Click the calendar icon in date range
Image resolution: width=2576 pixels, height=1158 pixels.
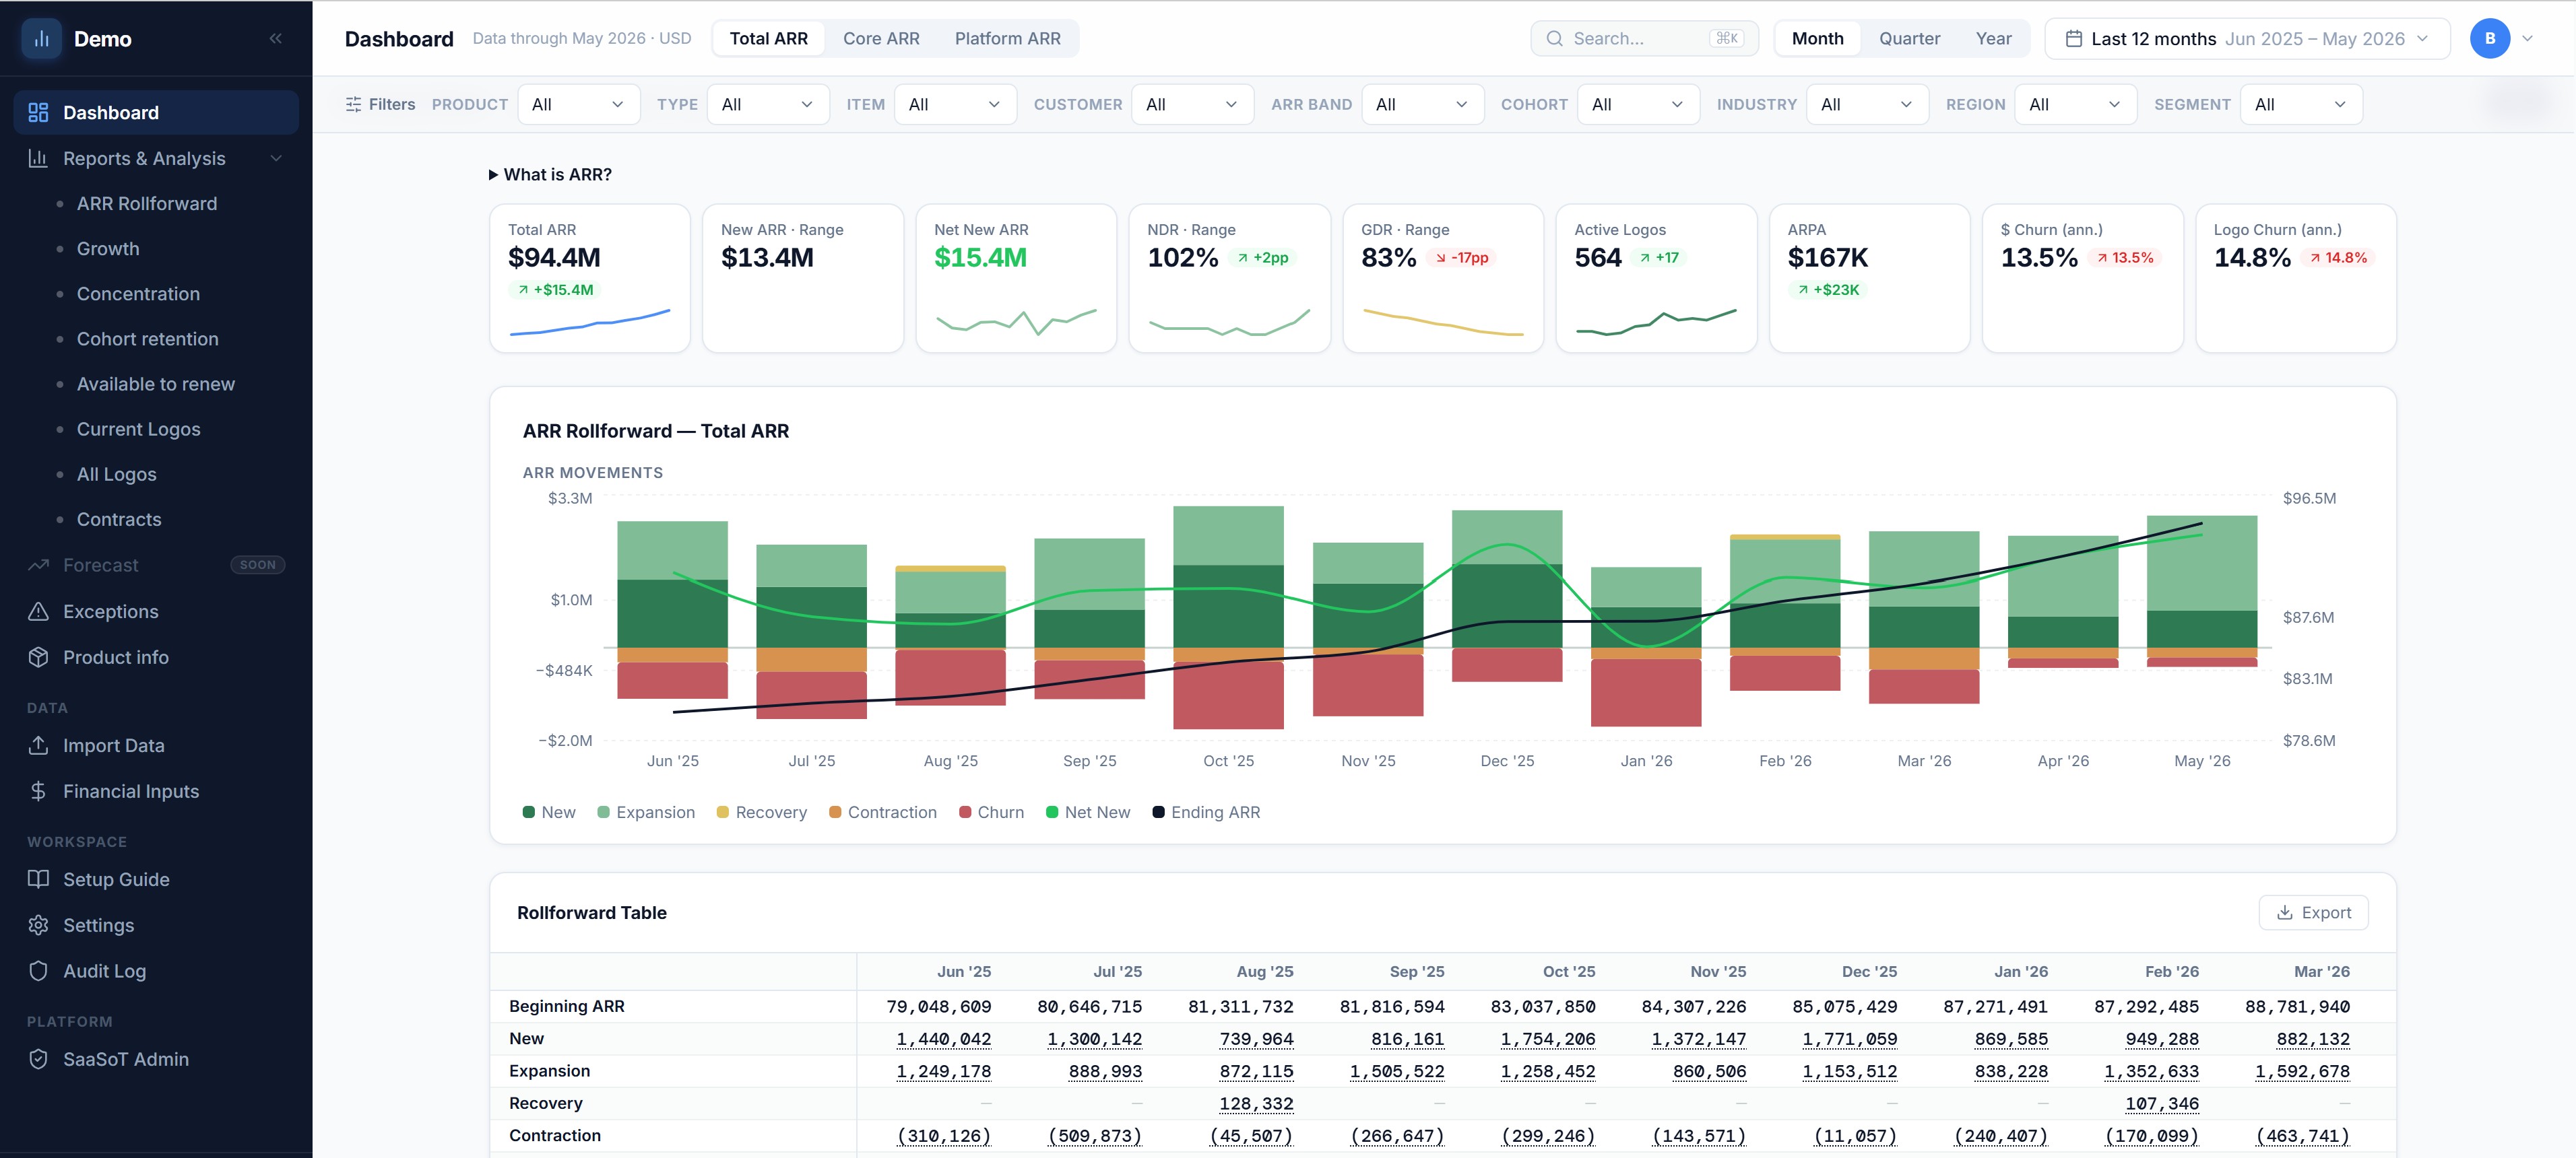[2073, 38]
